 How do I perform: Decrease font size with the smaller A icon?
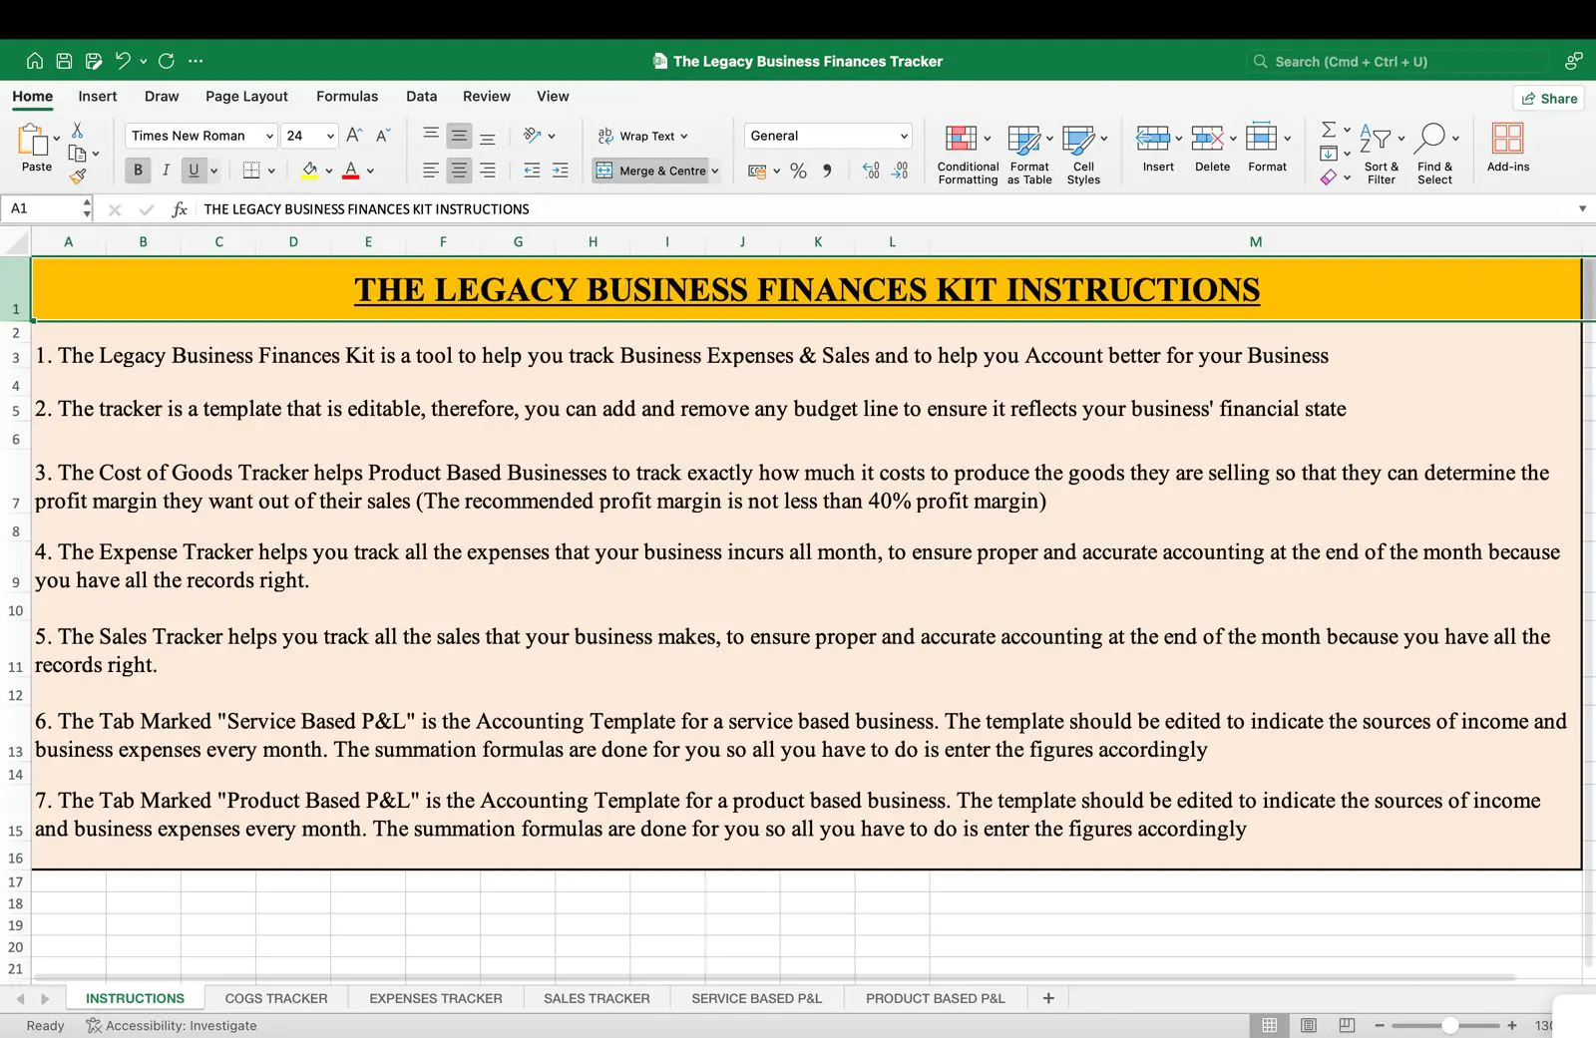(382, 136)
